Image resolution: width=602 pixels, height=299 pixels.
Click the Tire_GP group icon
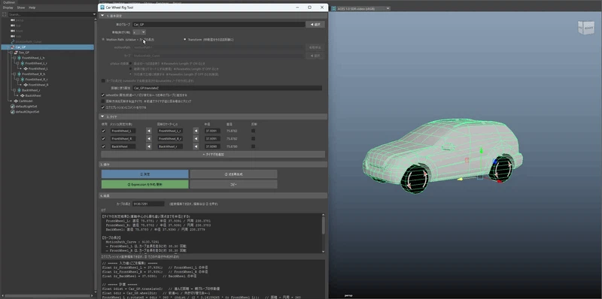point(16,53)
